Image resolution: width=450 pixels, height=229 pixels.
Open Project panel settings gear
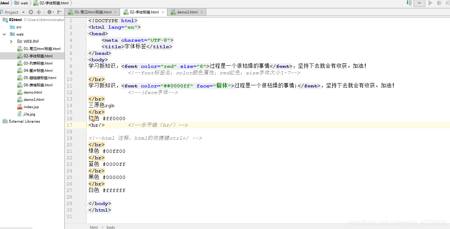(x=50, y=12)
